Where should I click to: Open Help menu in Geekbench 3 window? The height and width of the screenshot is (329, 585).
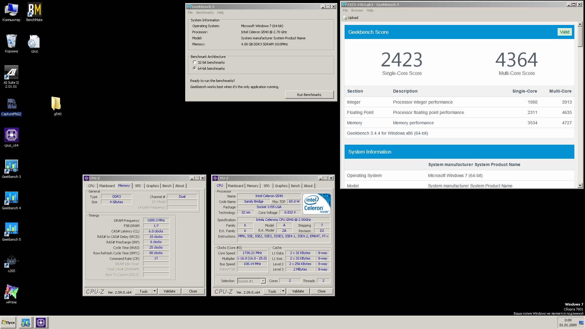tap(220, 13)
